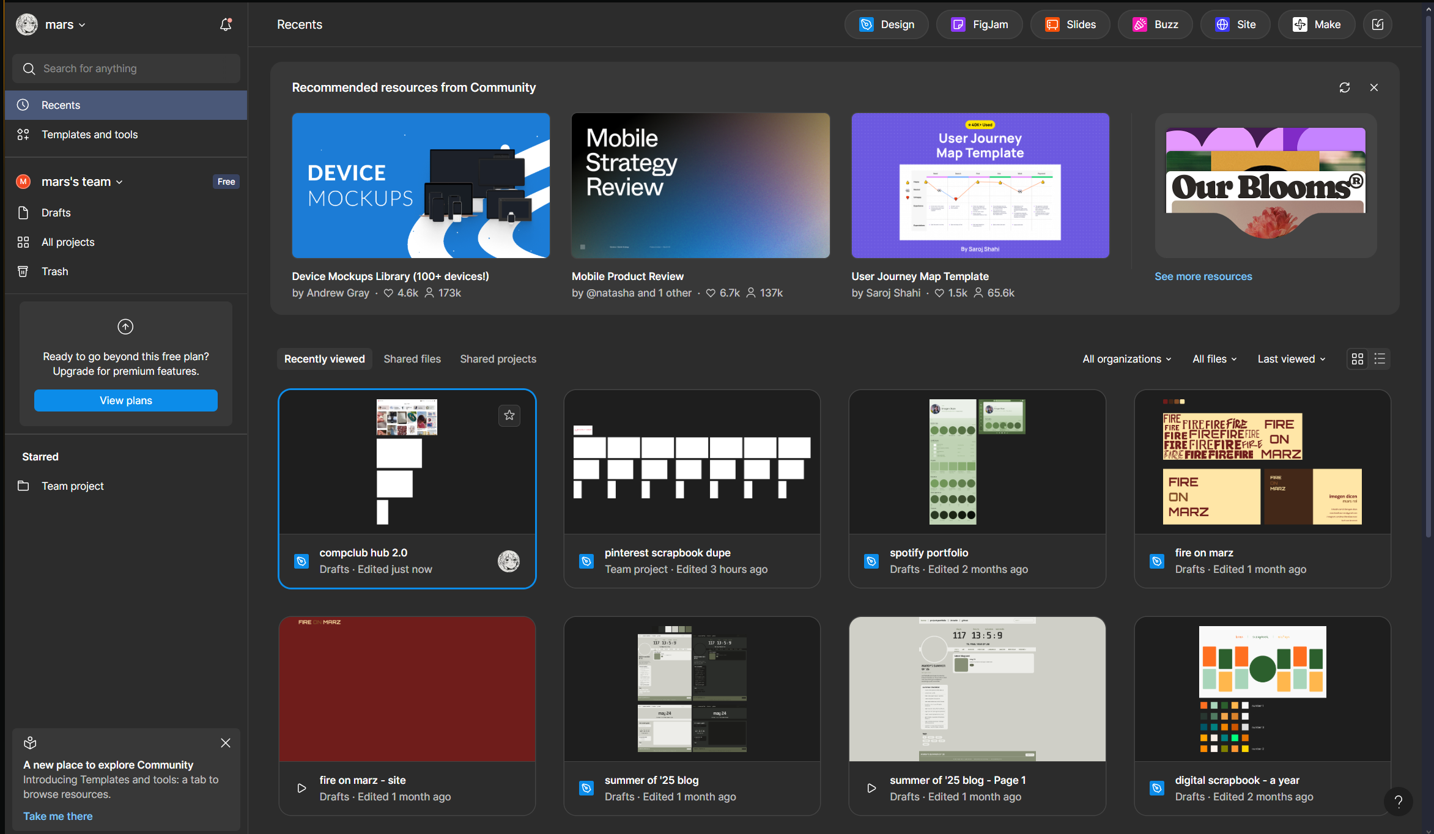Click the View plans button
This screenshot has height=834, width=1434.
(x=125, y=400)
